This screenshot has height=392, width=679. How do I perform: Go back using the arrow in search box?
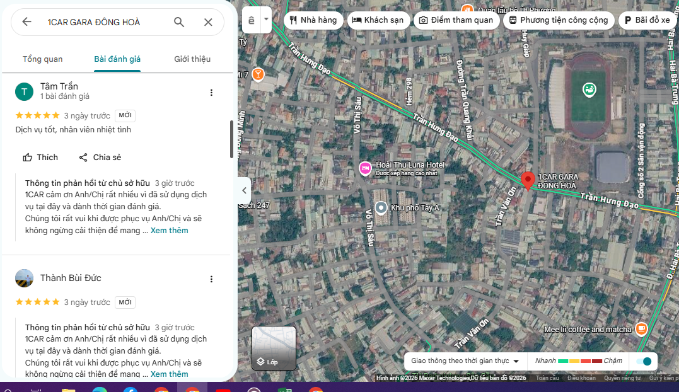[27, 21]
